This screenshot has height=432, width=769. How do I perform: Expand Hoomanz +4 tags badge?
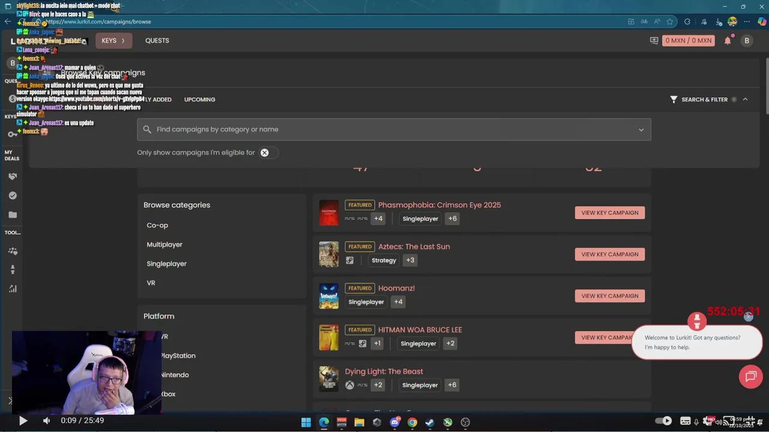398,302
